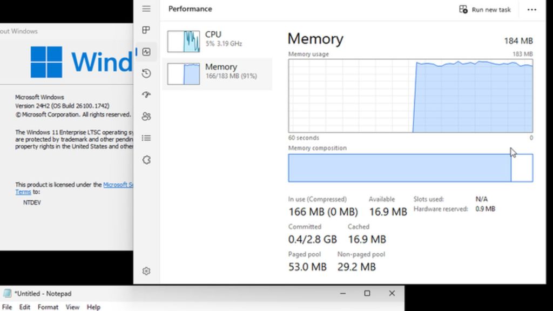Open the App history page
This screenshot has height=311, width=553.
coord(146,73)
